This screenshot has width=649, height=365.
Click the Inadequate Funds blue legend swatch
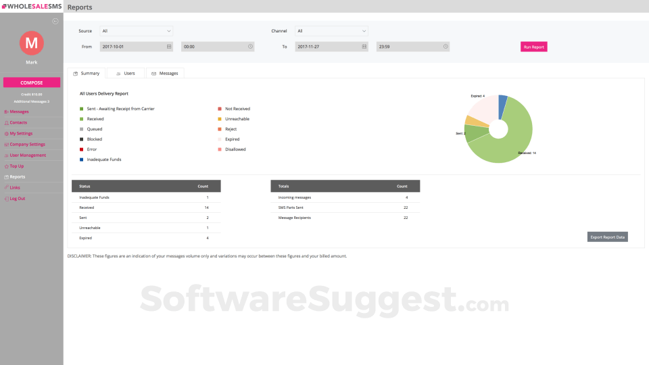pos(81,160)
